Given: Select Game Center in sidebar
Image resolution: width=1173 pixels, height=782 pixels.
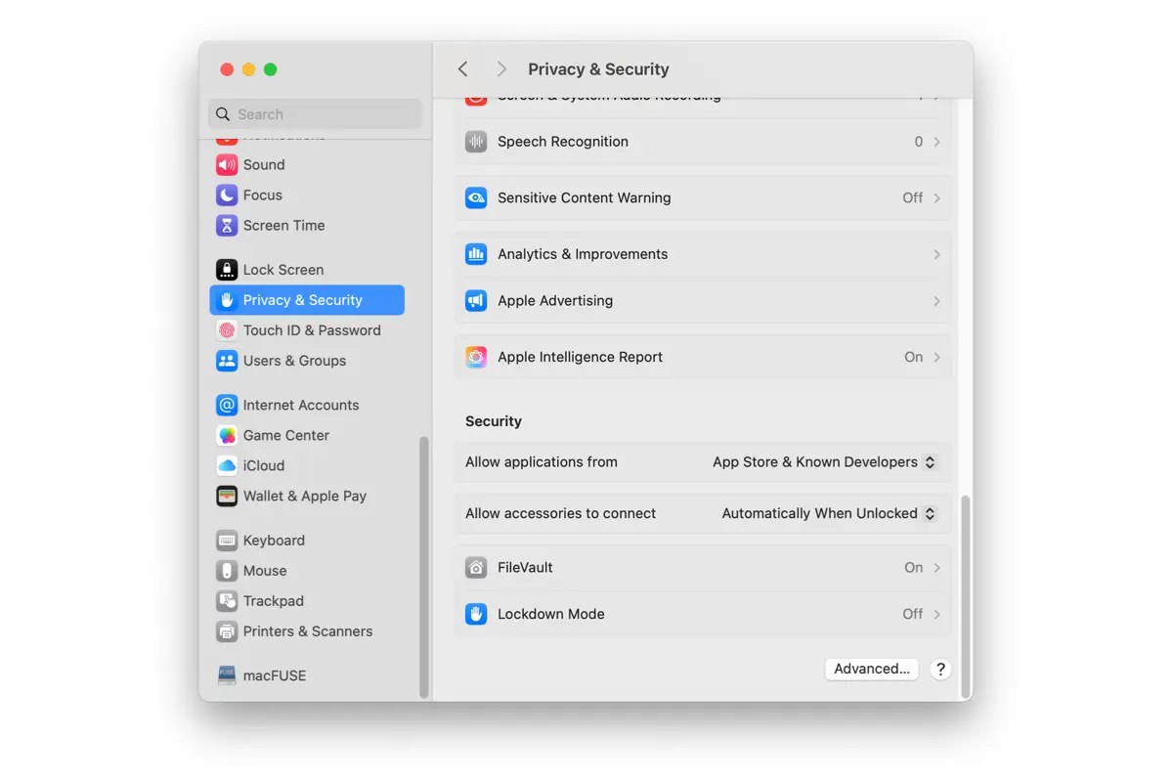Looking at the screenshot, I should 307,435.
